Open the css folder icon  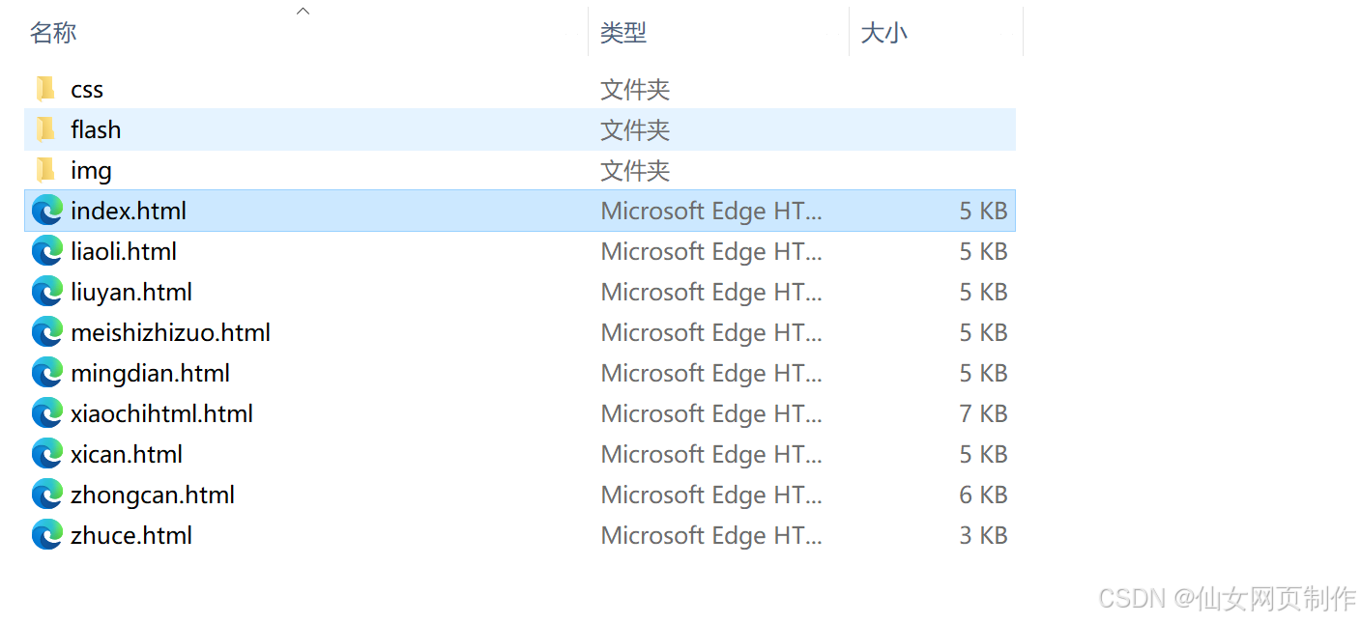45,89
